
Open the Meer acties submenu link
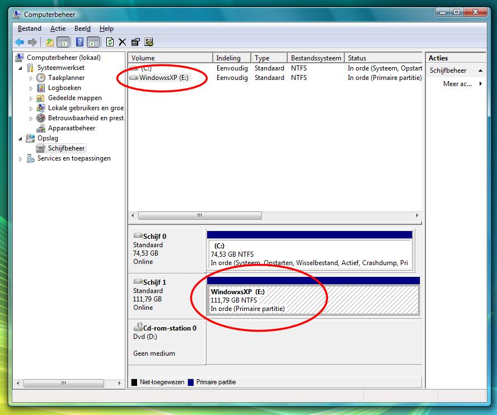(x=457, y=84)
